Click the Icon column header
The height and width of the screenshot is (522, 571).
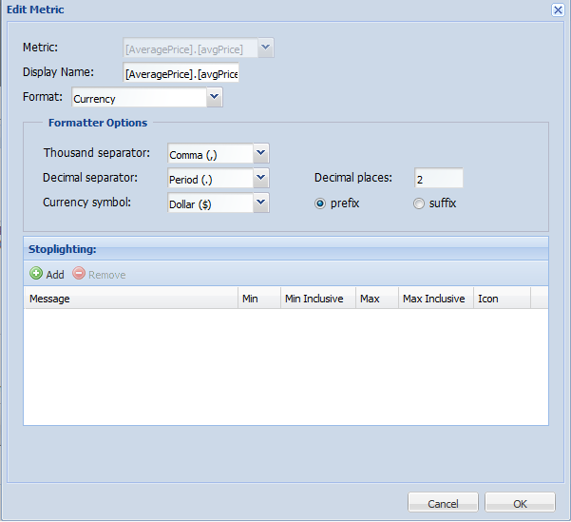click(x=503, y=299)
